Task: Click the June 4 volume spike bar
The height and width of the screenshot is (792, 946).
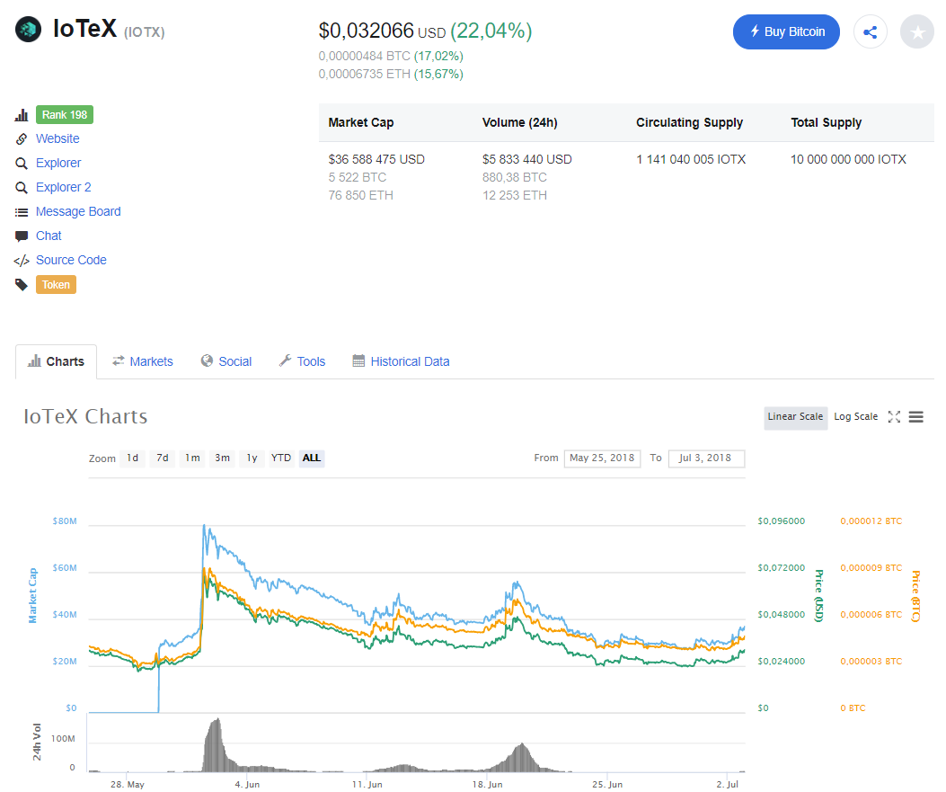Action: coord(216,745)
